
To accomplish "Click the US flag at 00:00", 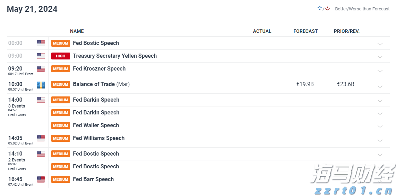I will [41, 43].
